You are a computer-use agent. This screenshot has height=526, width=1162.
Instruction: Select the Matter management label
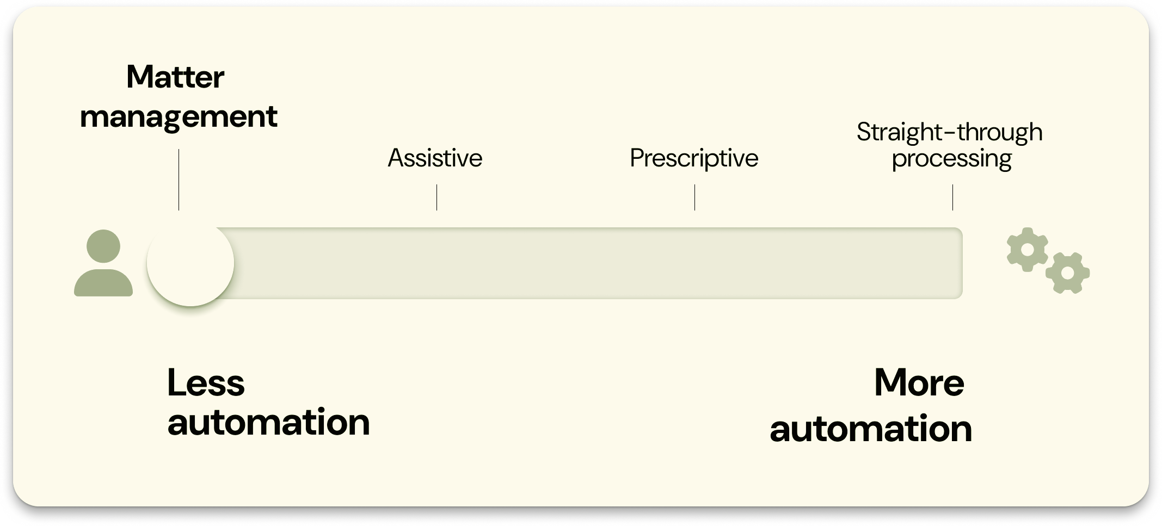(178, 97)
